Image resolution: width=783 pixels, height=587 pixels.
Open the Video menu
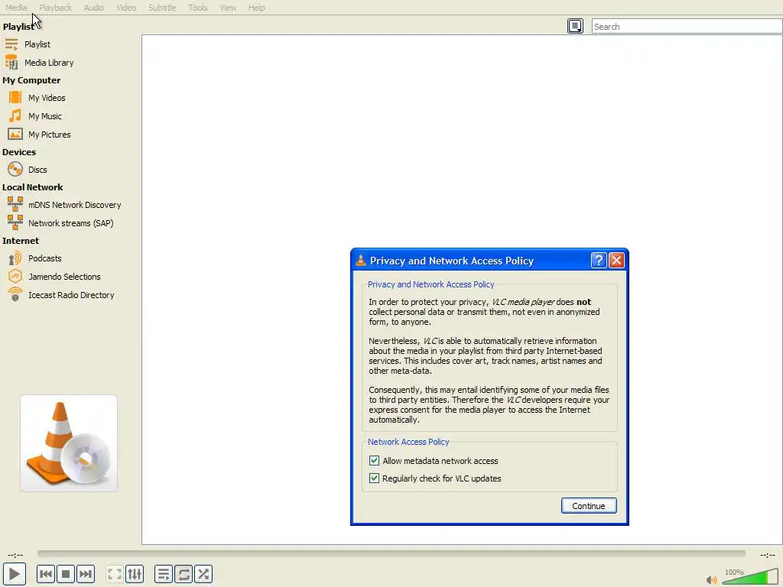(126, 8)
